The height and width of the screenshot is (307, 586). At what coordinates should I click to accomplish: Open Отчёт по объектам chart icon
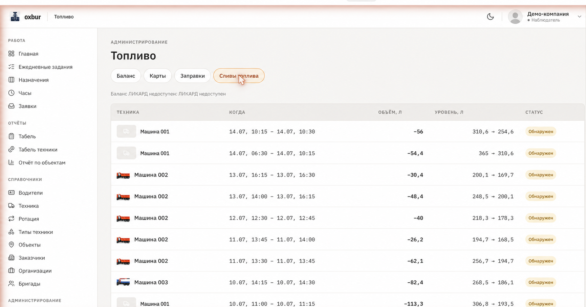coord(12,162)
